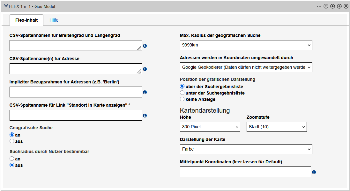Switch to the Hilfe tab
The image size is (350, 191).
[54, 20]
